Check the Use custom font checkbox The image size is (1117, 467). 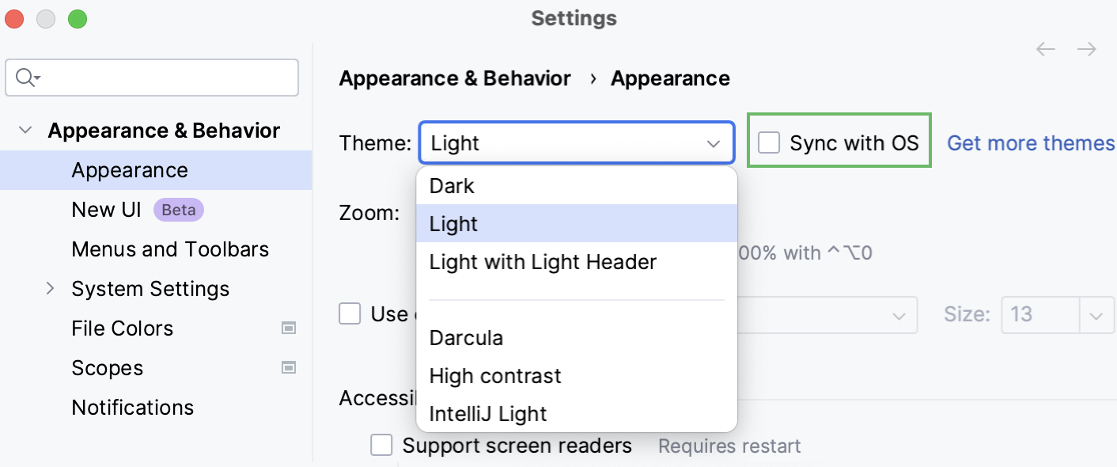(x=350, y=314)
